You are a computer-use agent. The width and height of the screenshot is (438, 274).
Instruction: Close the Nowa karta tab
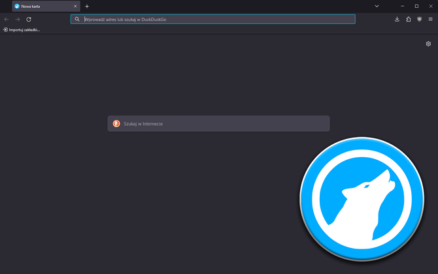pos(75,6)
